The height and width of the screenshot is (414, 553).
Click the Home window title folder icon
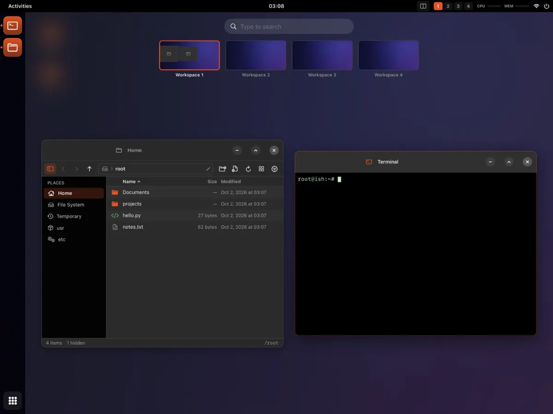click(119, 151)
